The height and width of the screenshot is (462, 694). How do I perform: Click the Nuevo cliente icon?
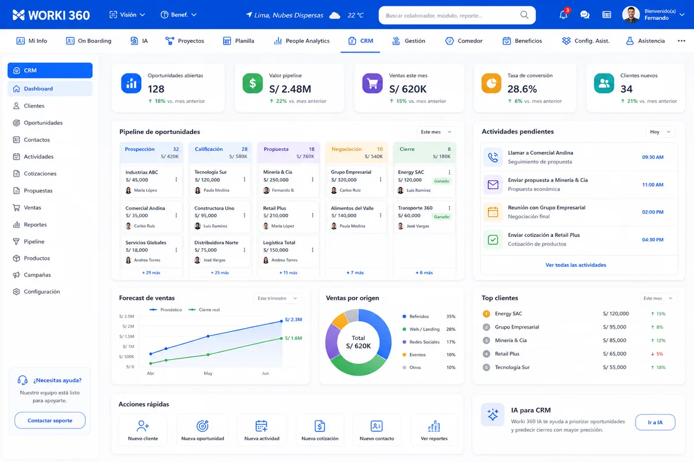pyautogui.click(x=143, y=426)
